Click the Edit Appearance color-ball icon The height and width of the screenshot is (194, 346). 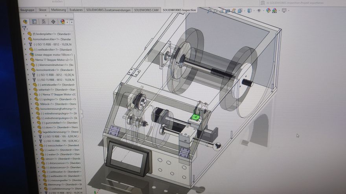(268, 11)
